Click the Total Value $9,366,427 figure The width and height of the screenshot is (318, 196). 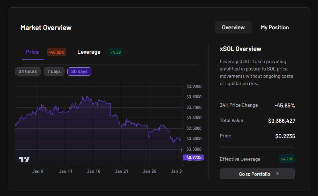coord(282,121)
